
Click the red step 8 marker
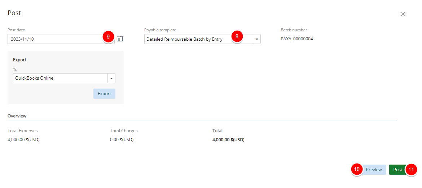[x=237, y=37]
